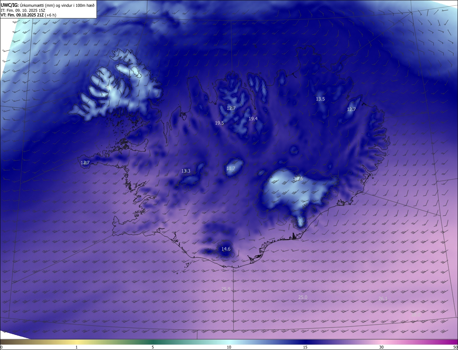Click the 12.7 label right of 13.5

coord(351,110)
